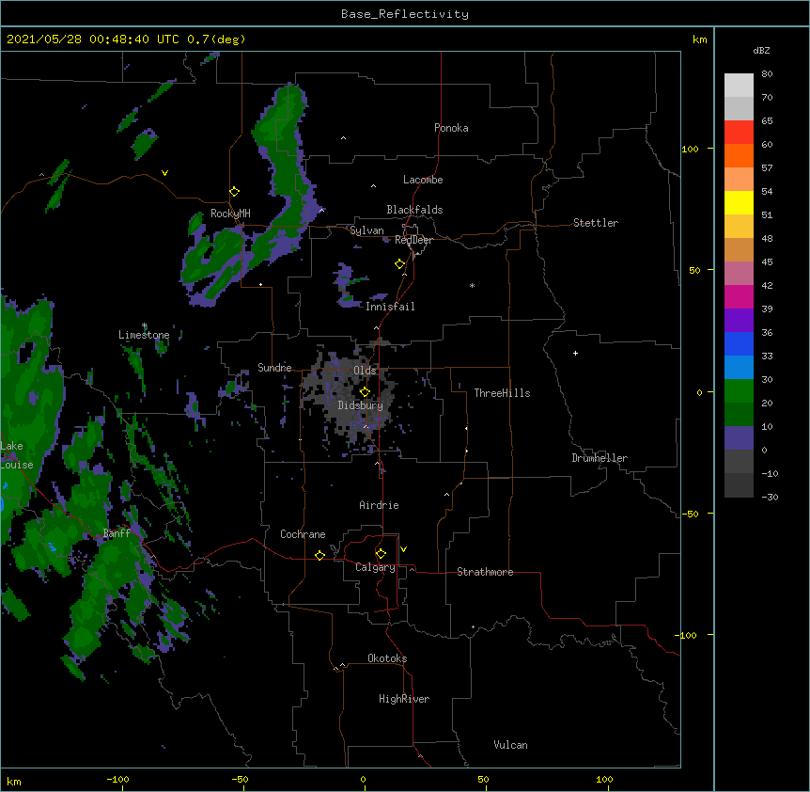
Task: Click the Airdrie label
Action: [x=379, y=505]
